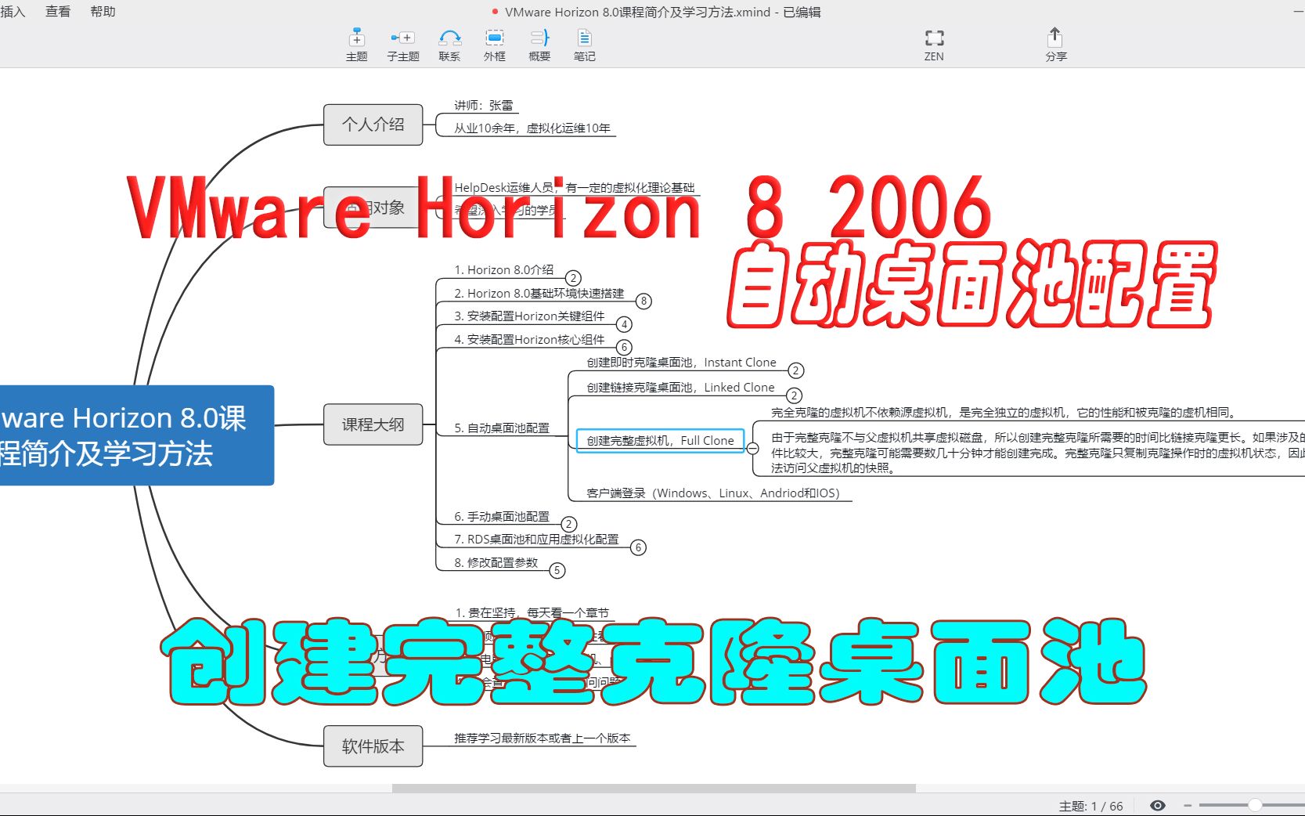Select '创建即时克隆桌面池, Instant Clone' topic
This screenshot has height=816, width=1305.
681,363
